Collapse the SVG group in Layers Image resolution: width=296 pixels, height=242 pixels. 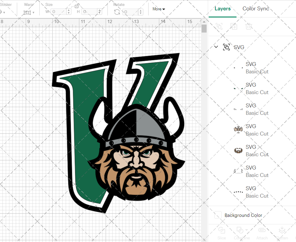click(x=216, y=47)
